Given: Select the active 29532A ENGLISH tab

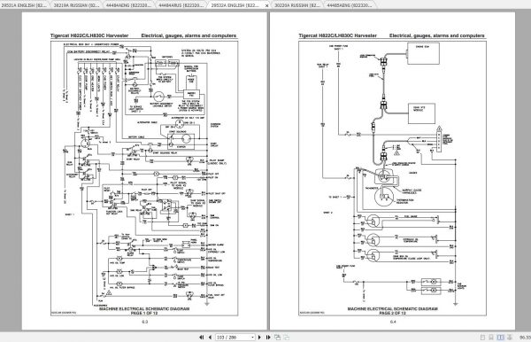Looking at the screenshot, I should (235, 5).
